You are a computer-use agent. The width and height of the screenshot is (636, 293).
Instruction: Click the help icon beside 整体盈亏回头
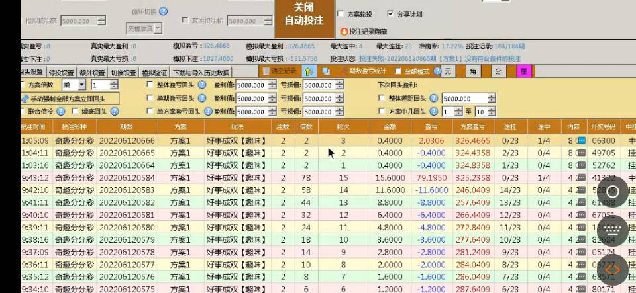[x=202, y=85]
